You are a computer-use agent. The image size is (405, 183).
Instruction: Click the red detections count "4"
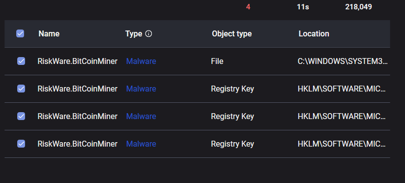pyautogui.click(x=248, y=7)
